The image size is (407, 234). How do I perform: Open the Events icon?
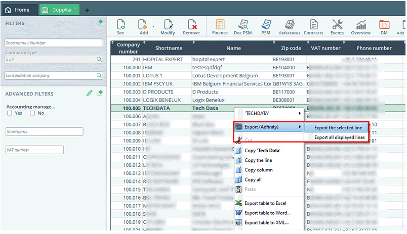[337, 27]
